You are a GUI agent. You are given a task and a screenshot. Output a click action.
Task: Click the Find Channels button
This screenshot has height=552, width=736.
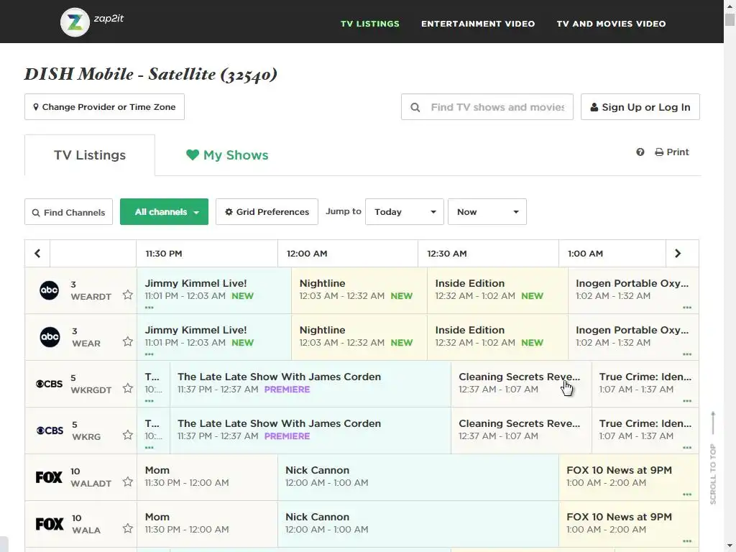coord(68,212)
